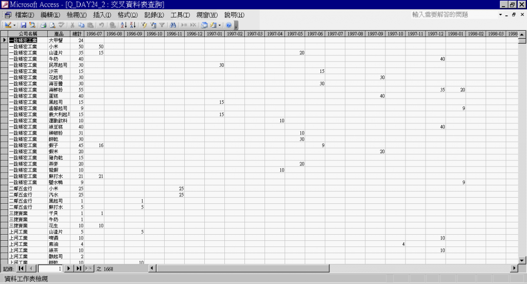Click the New Object AutoForm icon

(214, 25)
